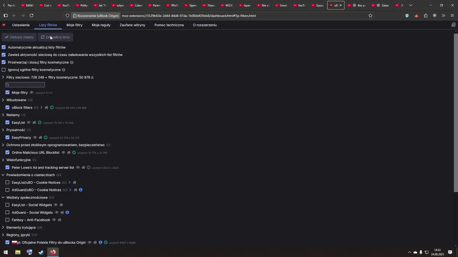The height and width of the screenshot is (257, 458).
Task: Open the home page icon of EasyList
Action: (x=34, y=123)
